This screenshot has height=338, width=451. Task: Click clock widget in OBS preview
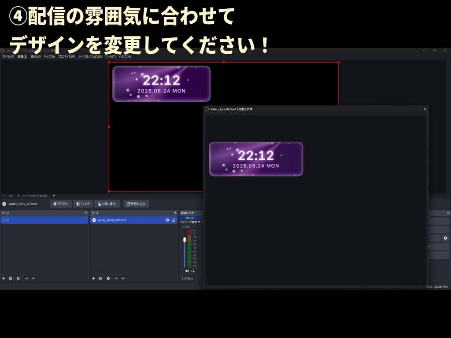161,84
